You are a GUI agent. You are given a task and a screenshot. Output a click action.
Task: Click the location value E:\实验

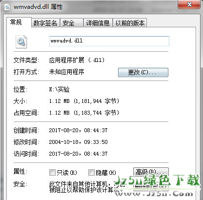coord(59,89)
